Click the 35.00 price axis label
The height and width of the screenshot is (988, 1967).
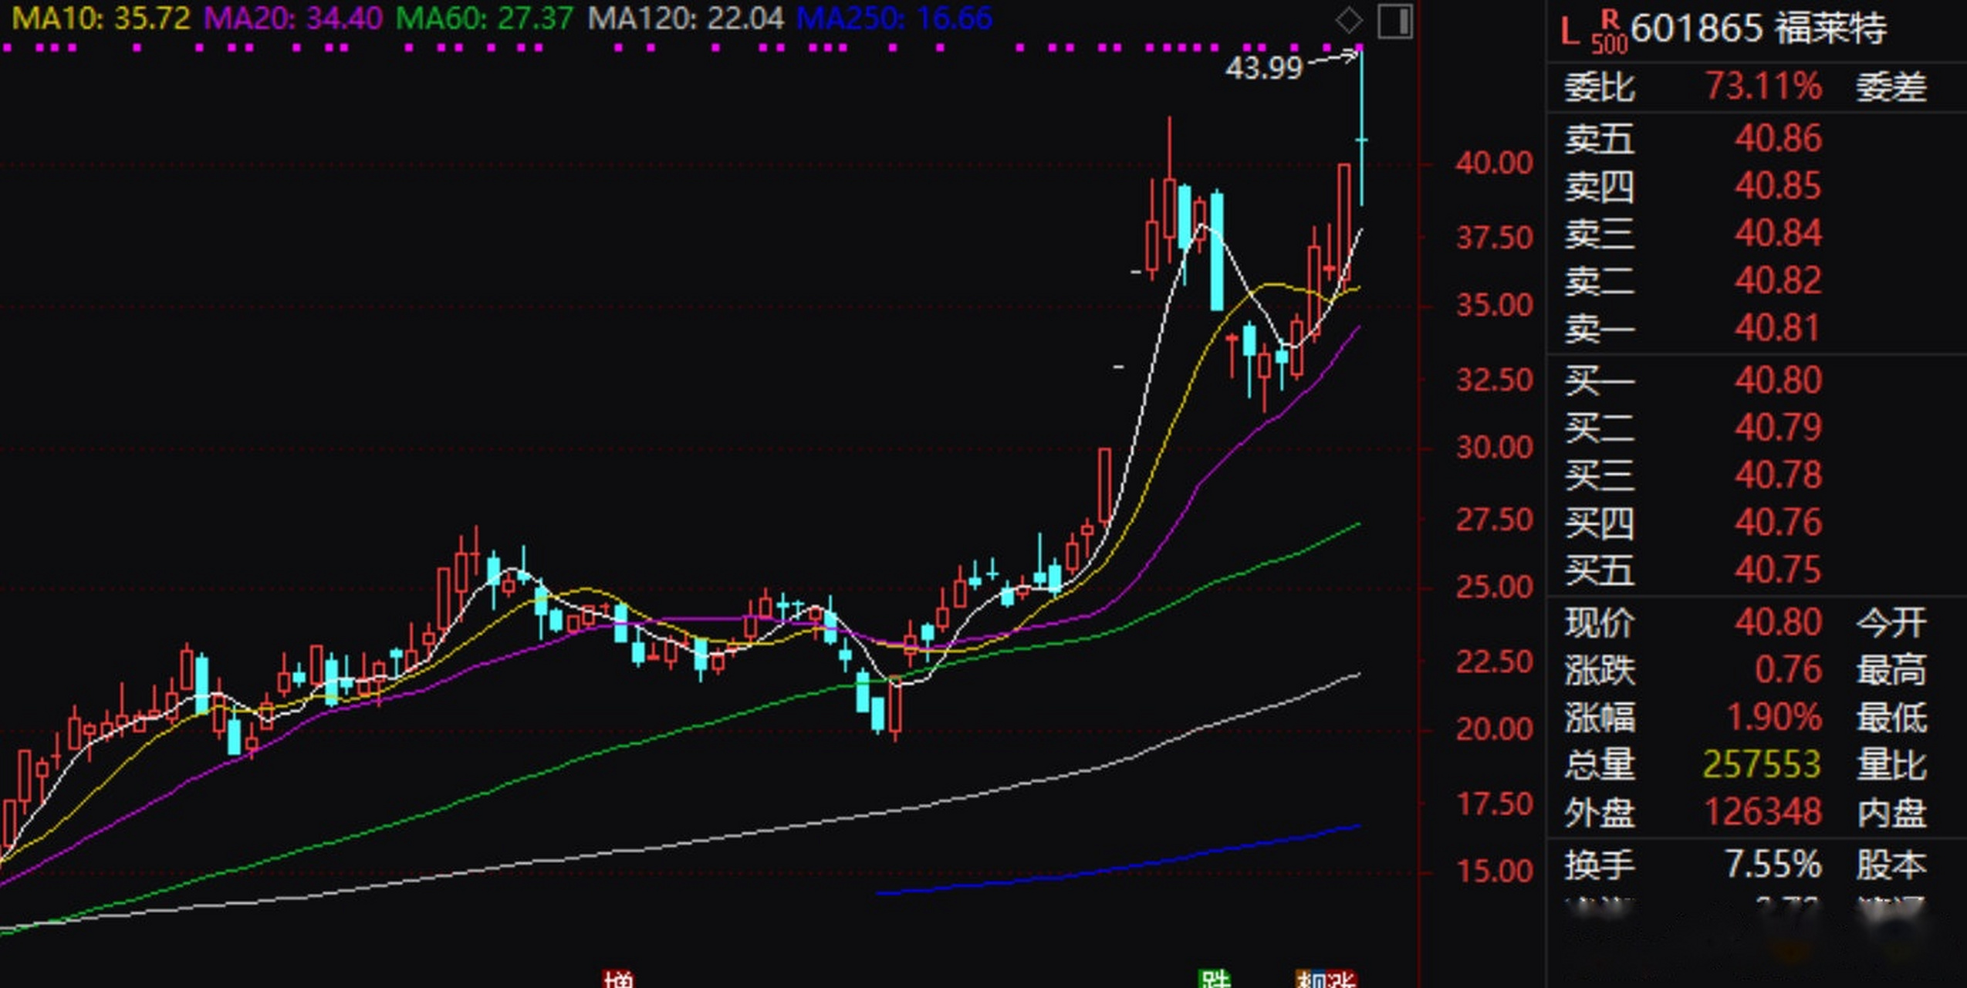[x=1494, y=306]
